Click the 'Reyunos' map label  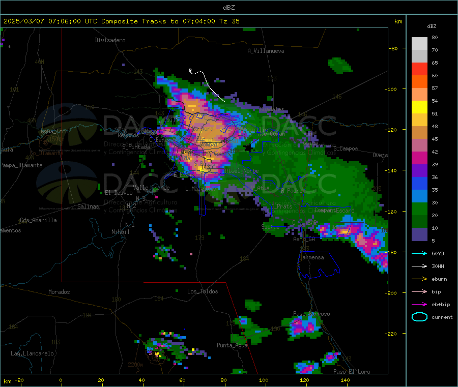(x=129, y=135)
